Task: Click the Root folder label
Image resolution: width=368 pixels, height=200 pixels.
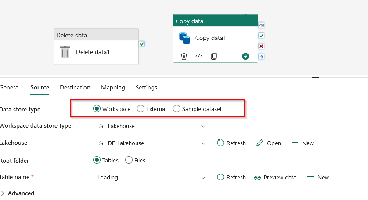Action: click(14, 161)
